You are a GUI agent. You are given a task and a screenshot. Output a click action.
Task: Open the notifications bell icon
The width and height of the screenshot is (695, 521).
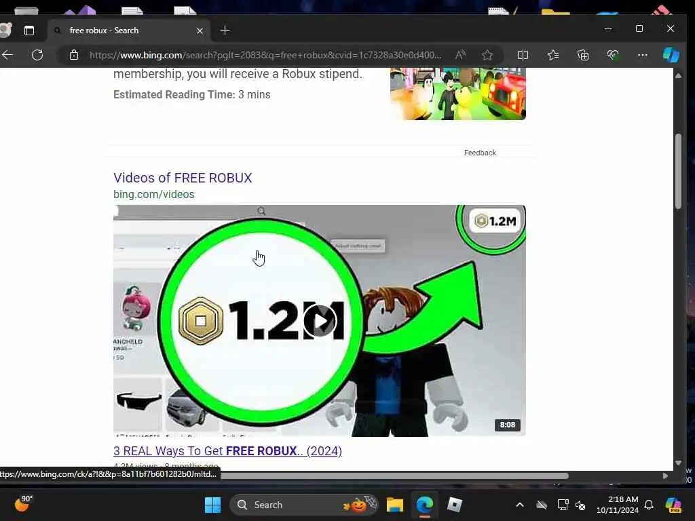pos(649,505)
